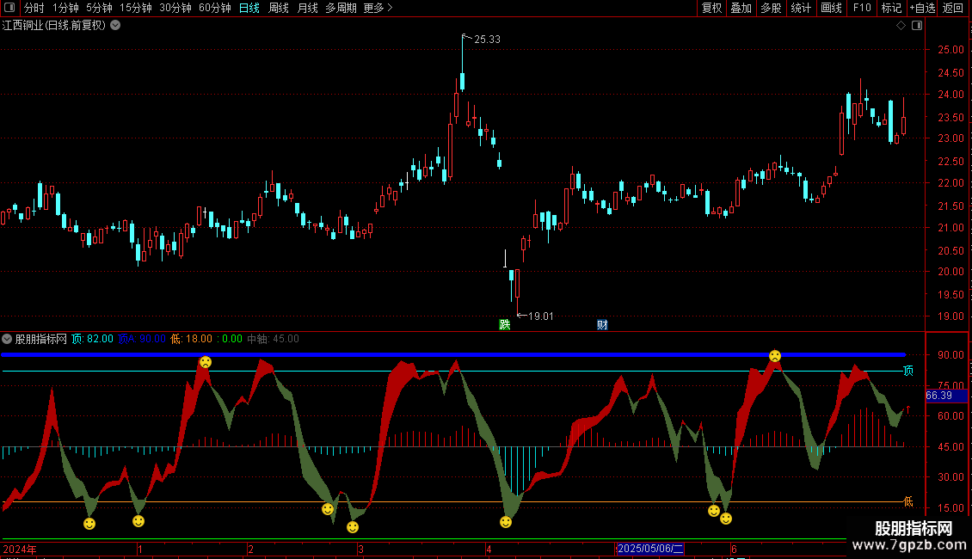
Task: Select the 5分钟 period
Action: [99, 8]
